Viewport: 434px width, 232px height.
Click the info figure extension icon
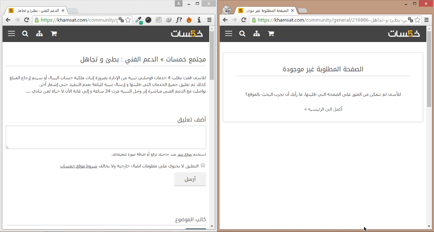point(199,20)
